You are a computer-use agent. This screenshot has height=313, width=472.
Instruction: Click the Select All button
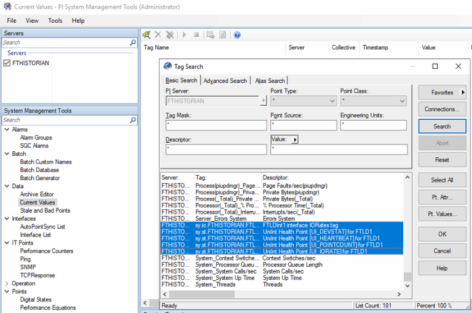pyautogui.click(x=442, y=180)
